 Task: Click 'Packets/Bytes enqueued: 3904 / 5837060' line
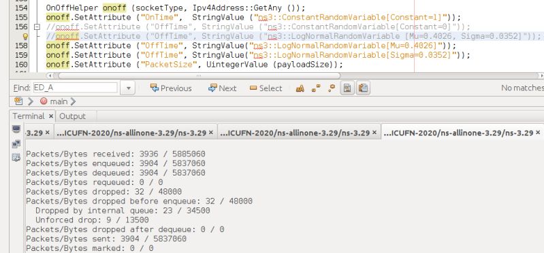(x=116, y=163)
